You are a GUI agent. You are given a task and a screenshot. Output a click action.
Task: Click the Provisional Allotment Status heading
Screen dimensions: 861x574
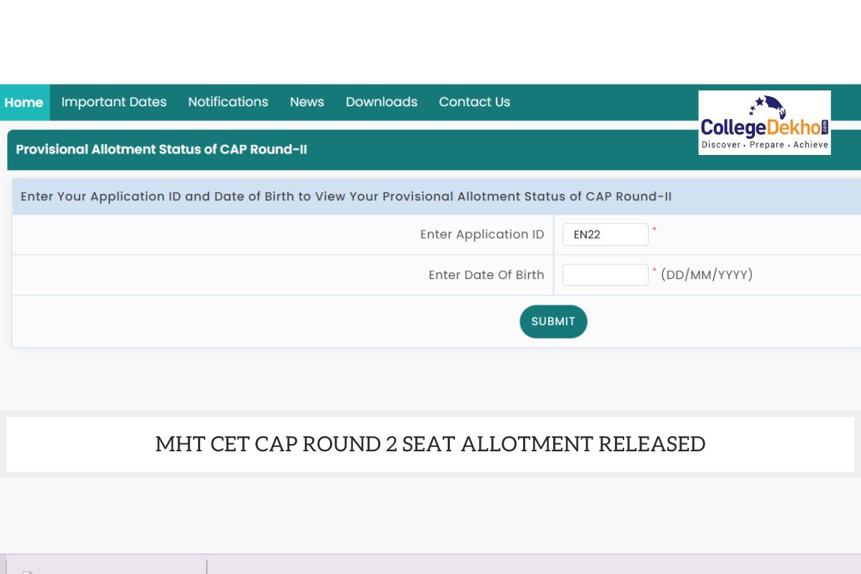coord(161,150)
